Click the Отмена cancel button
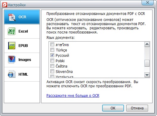This screenshot has height=116, width=157. 137,108
